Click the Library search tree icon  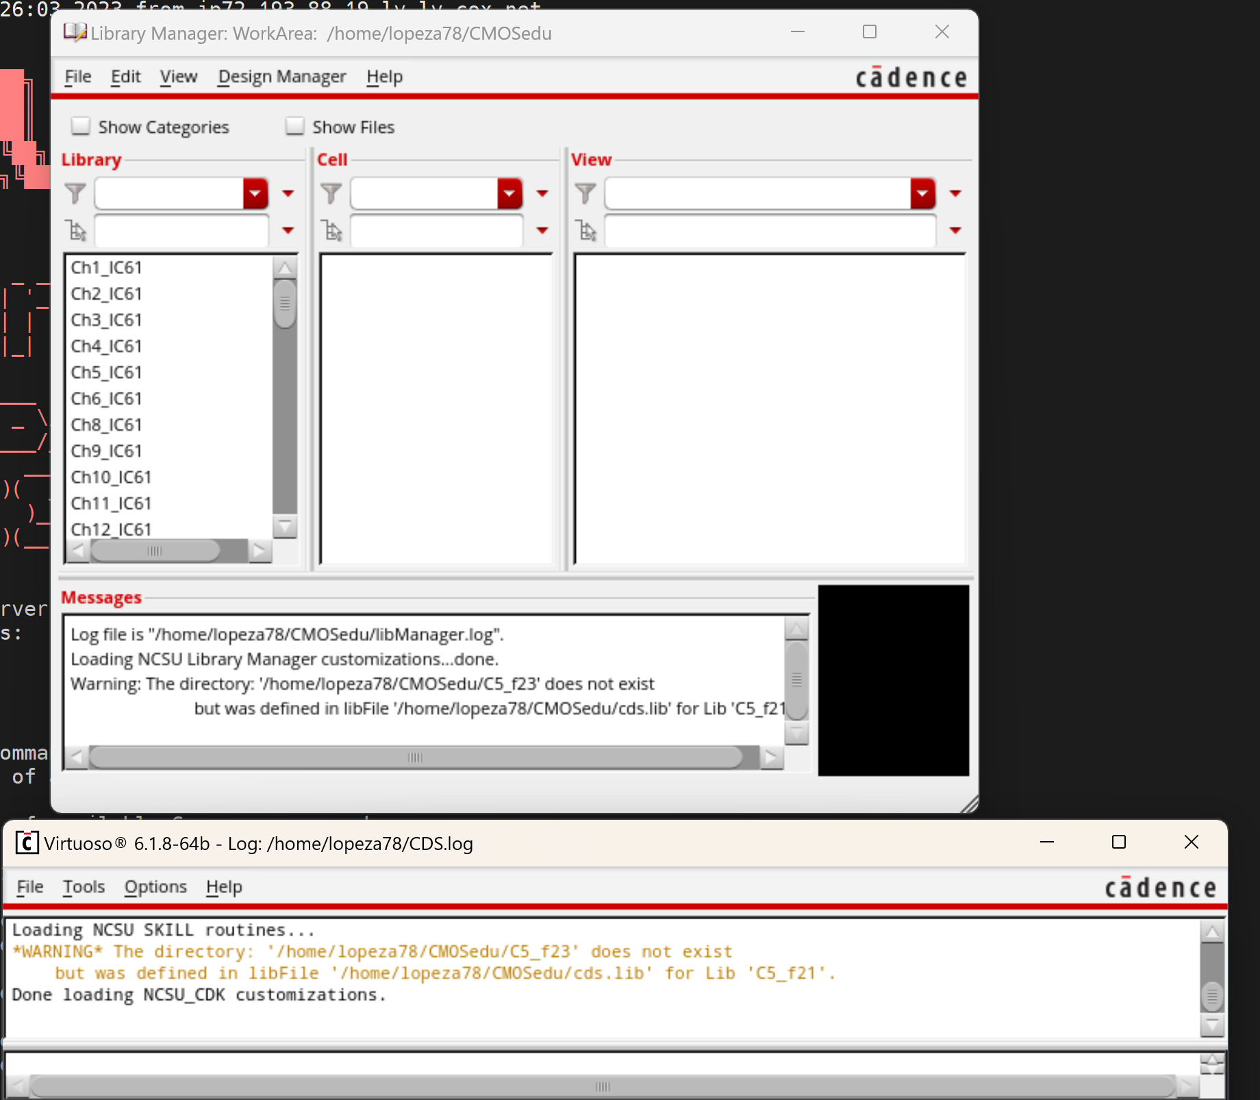point(75,231)
